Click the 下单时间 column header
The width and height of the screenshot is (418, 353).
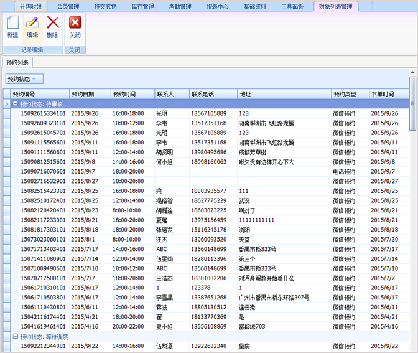pyautogui.click(x=388, y=94)
